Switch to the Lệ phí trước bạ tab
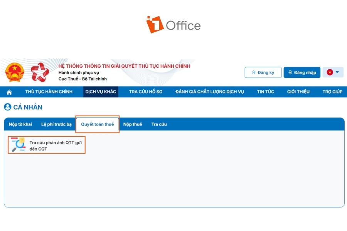Viewport: 347px width, 231px height. (x=56, y=124)
